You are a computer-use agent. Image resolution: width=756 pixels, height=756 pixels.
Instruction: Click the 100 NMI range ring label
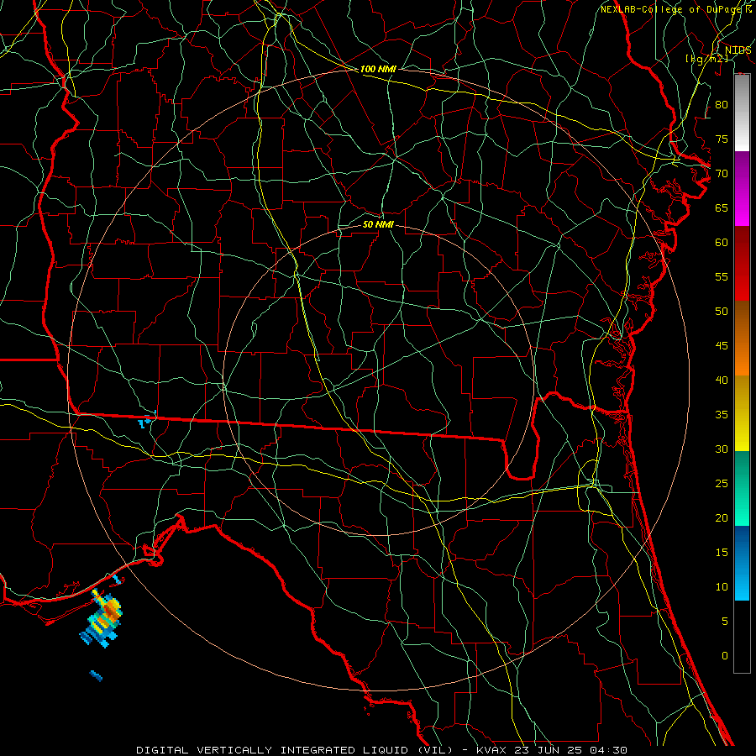click(x=378, y=69)
